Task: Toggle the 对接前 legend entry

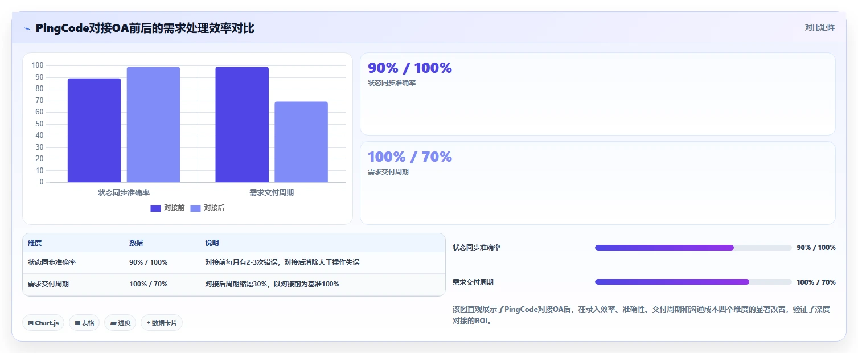Action: pos(167,208)
